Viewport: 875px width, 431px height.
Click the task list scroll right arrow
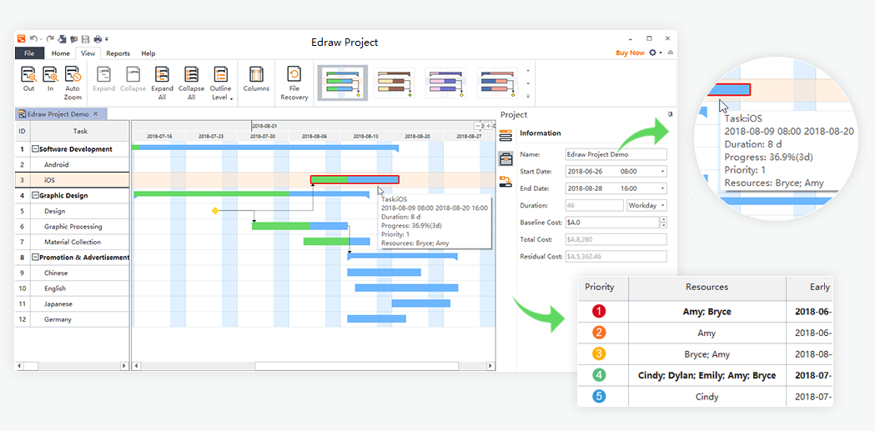click(x=124, y=366)
